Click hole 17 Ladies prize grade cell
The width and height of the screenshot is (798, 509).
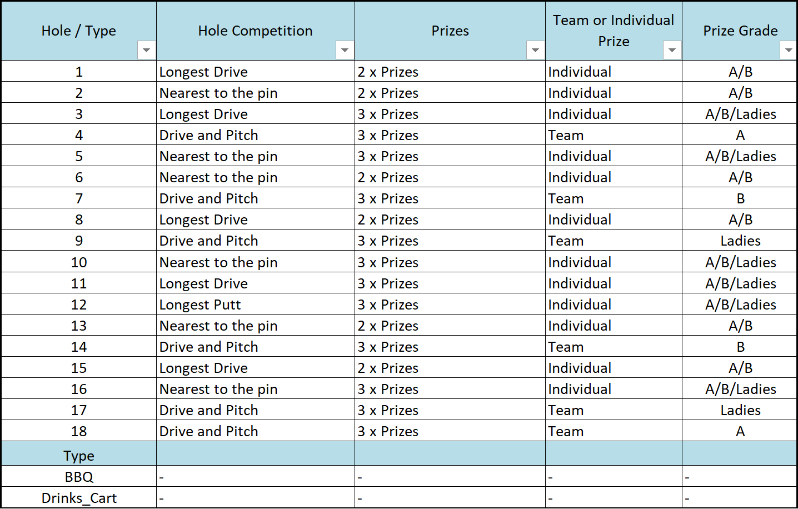(740, 410)
